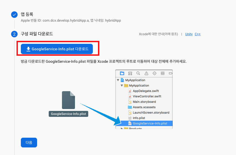The height and width of the screenshot is (155, 236).
Task: Select highlighted GoogleService-Info.plist in file tree
Action: click(x=150, y=123)
